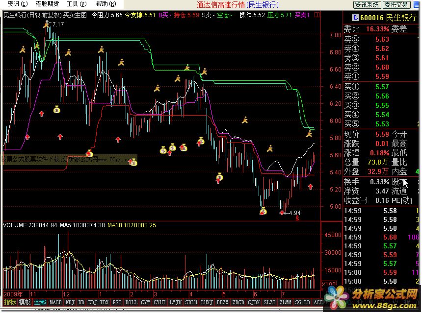Click the 今支撑:5.51 legend value
Screen dimensions: 422x313
click(140, 15)
